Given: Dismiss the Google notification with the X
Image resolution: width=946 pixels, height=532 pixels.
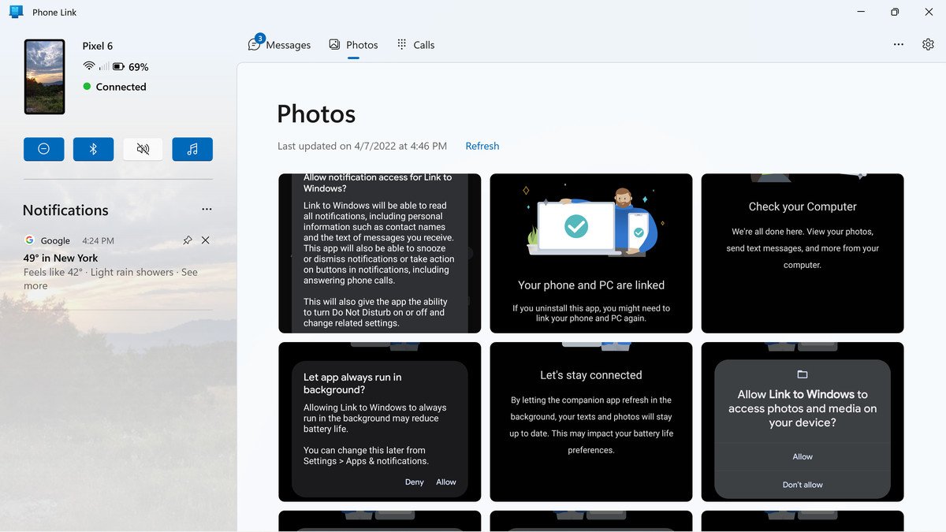Looking at the screenshot, I should 206,240.
